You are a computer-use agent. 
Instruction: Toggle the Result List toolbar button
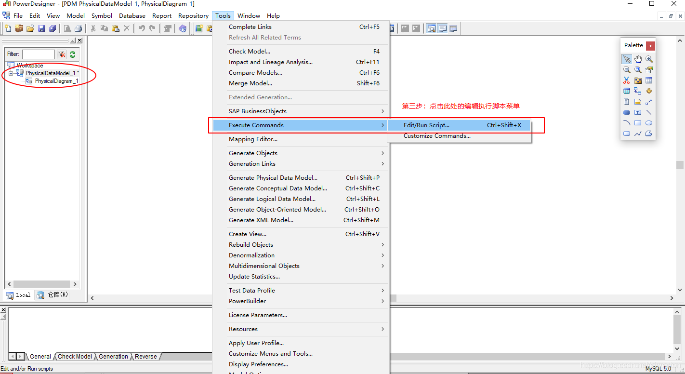(x=453, y=28)
